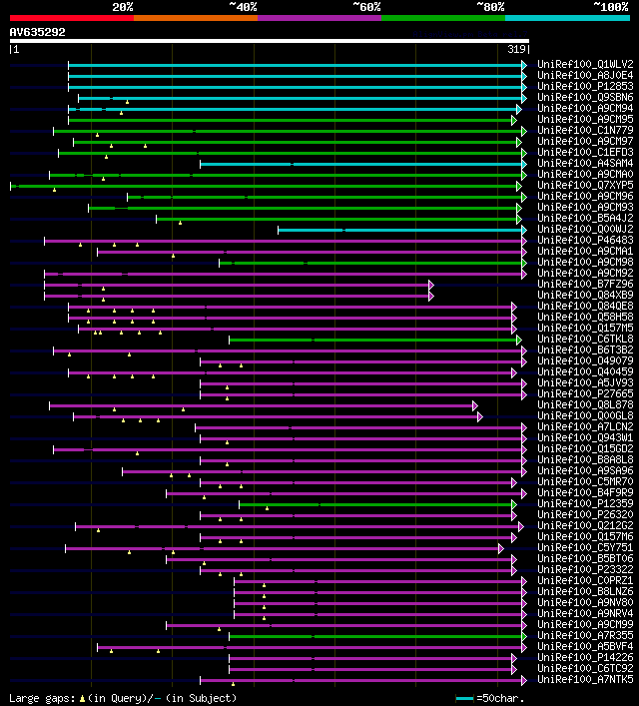Click the orange ~40% identity legend bar

196,18
